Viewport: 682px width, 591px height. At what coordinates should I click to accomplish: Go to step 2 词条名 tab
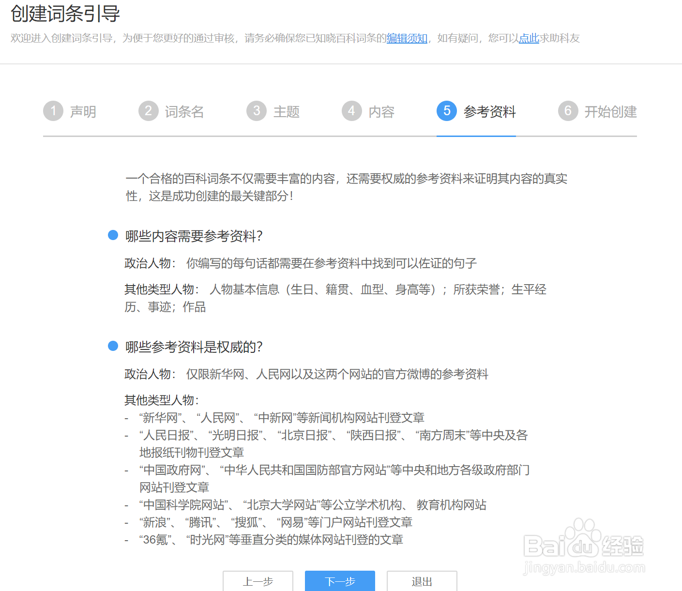(x=171, y=111)
